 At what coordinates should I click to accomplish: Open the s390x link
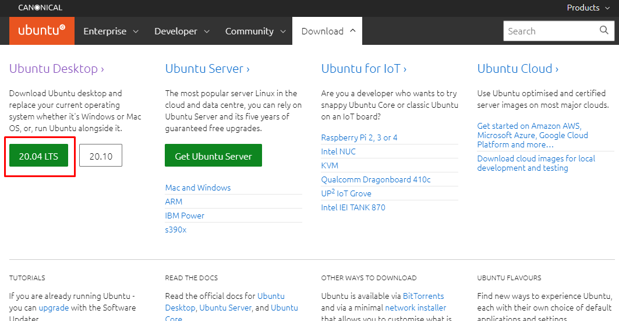pyautogui.click(x=176, y=230)
